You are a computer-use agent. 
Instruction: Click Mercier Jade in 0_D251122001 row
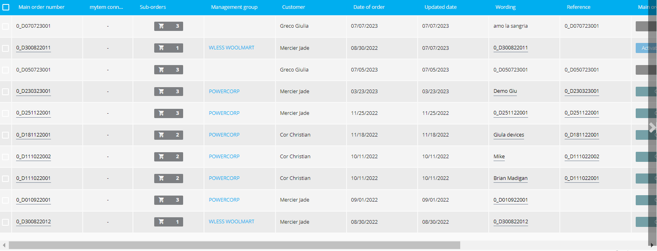click(294, 113)
